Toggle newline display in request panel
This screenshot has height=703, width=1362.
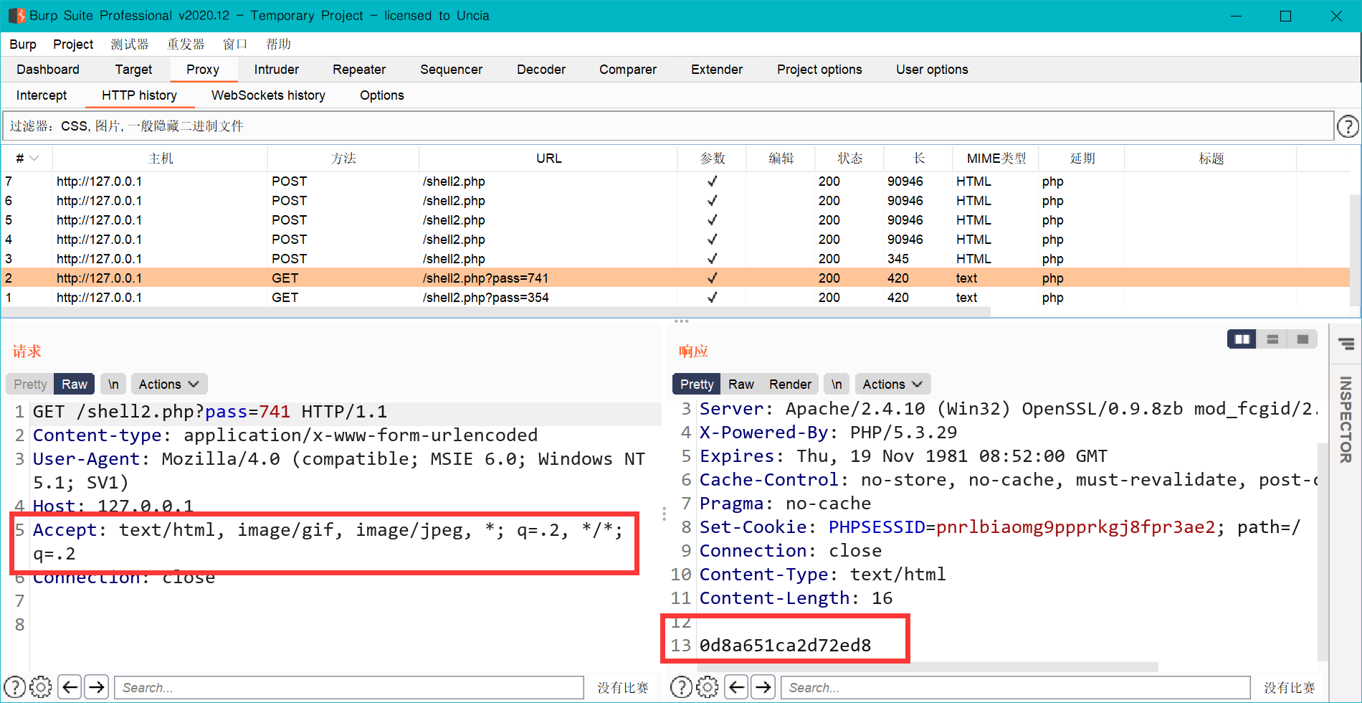(113, 384)
